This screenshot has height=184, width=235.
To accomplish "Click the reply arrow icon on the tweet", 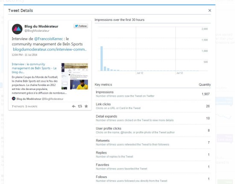I will click(x=74, y=107).
